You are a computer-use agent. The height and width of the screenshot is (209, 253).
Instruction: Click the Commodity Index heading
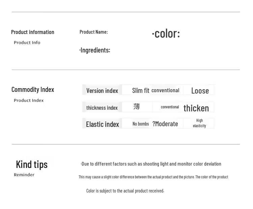(x=33, y=90)
